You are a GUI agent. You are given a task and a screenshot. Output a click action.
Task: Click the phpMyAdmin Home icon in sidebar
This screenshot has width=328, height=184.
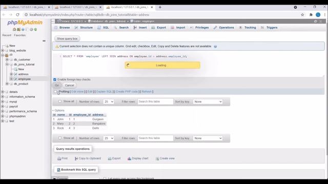pos(14,30)
